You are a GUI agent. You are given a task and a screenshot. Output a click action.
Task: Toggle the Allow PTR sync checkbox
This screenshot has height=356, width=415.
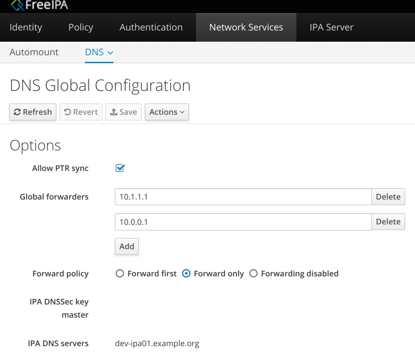[120, 168]
